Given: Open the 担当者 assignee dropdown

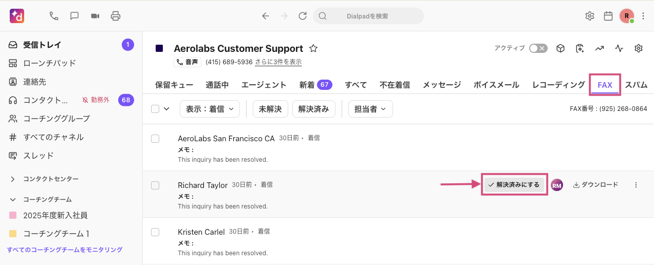Looking at the screenshot, I should click(x=370, y=109).
